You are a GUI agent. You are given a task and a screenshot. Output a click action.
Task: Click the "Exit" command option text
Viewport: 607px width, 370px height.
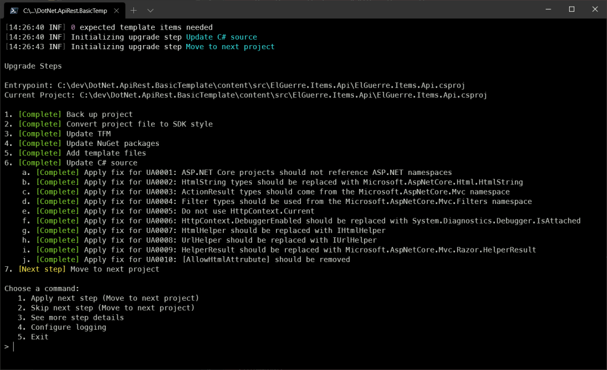point(40,337)
